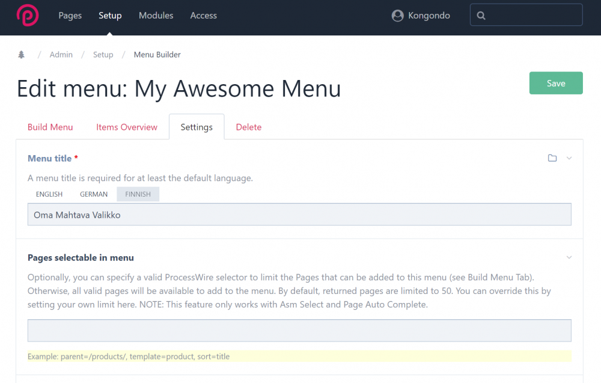The image size is (601, 383).
Task: Switch to the Items Overview tab
Action: click(126, 127)
